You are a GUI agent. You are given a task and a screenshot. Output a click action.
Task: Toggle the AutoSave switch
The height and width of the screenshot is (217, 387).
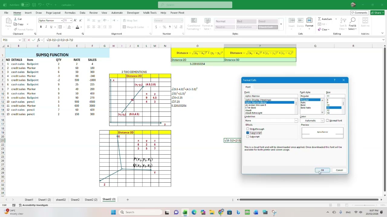[25, 5]
